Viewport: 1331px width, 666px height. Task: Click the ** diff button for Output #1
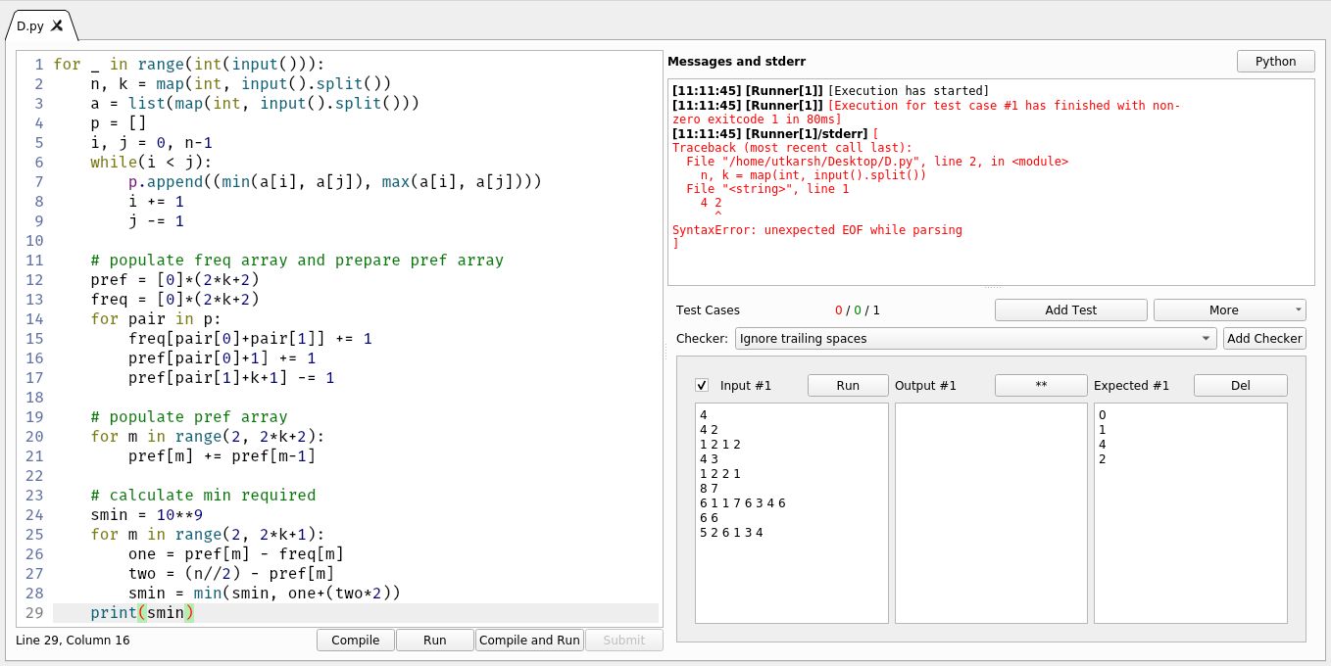[1040, 385]
